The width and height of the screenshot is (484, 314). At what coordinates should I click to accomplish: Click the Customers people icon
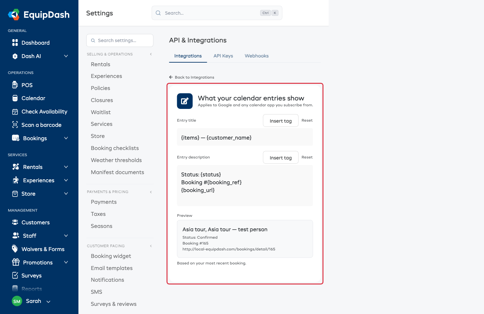15,222
